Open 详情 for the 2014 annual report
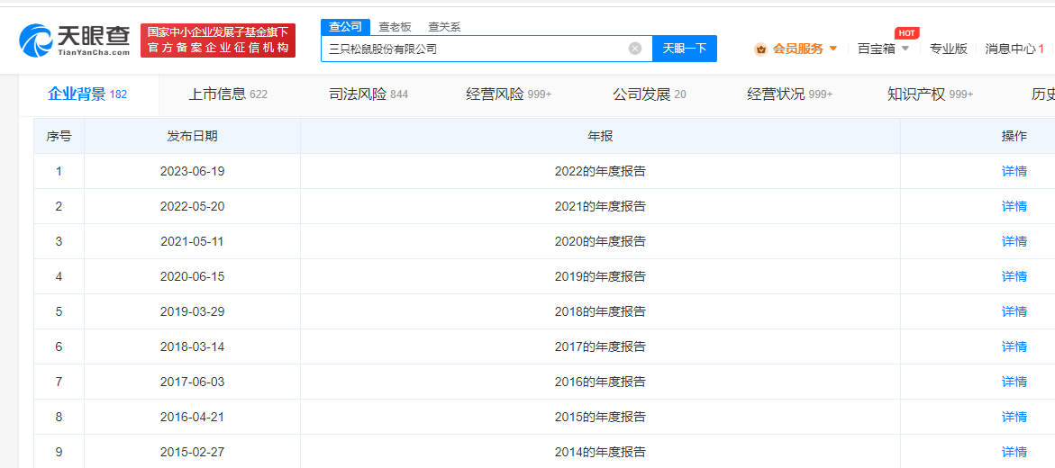The width and height of the screenshot is (1055, 468). click(x=1014, y=452)
